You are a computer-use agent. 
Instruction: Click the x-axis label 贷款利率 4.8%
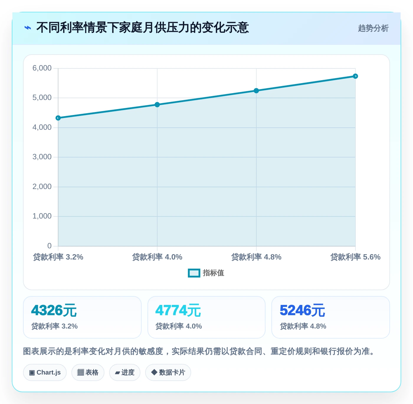click(x=256, y=257)
